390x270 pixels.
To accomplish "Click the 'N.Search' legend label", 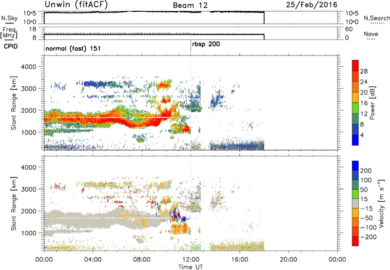I will 376,18.
